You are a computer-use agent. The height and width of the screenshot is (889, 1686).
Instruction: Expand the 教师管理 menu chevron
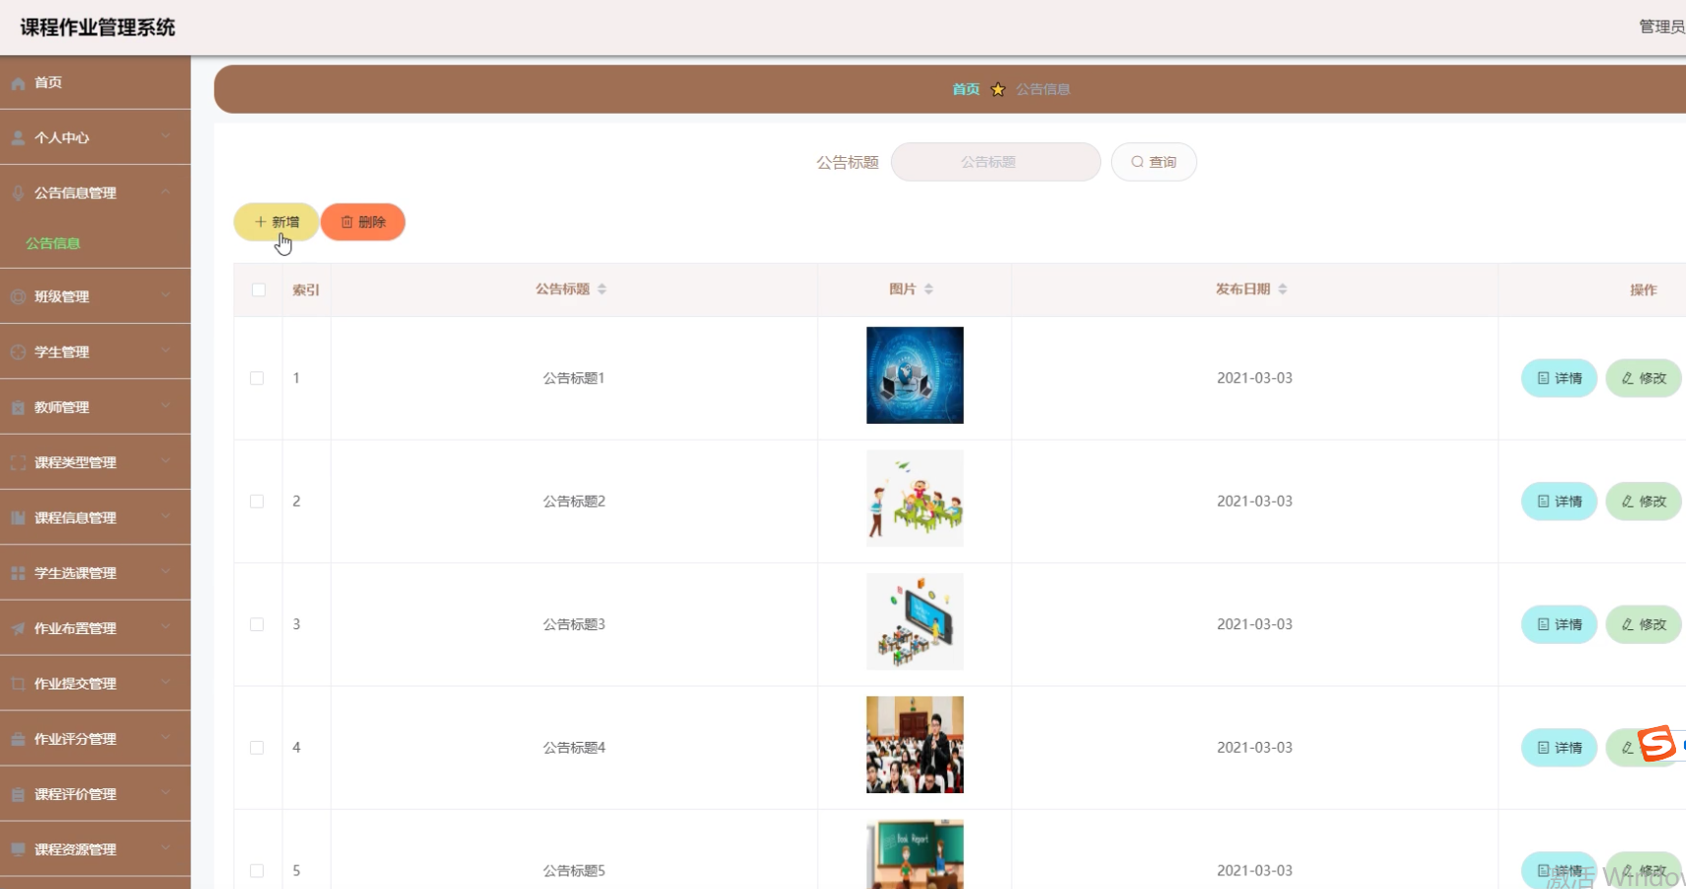coord(166,405)
